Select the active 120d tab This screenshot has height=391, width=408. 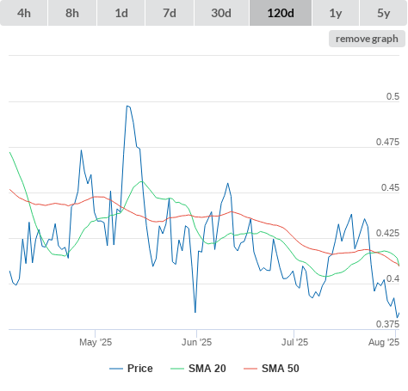tap(281, 13)
